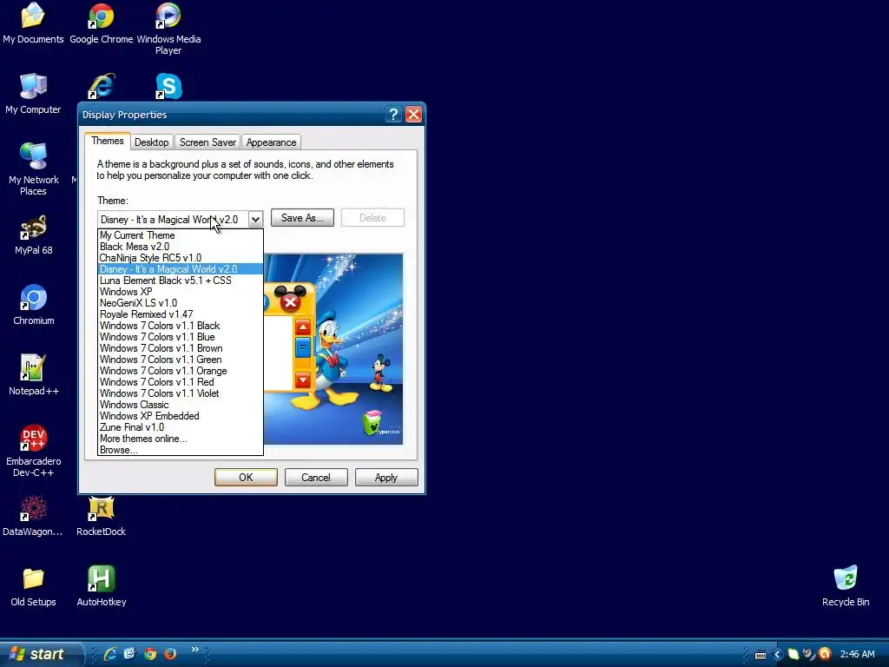Choose NeoGeniX LS v1.0 theme
Viewport: 889px width, 667px height.
181,303
